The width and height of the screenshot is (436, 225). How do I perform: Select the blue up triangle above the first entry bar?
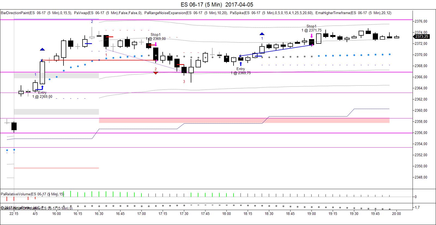point(42,49)
